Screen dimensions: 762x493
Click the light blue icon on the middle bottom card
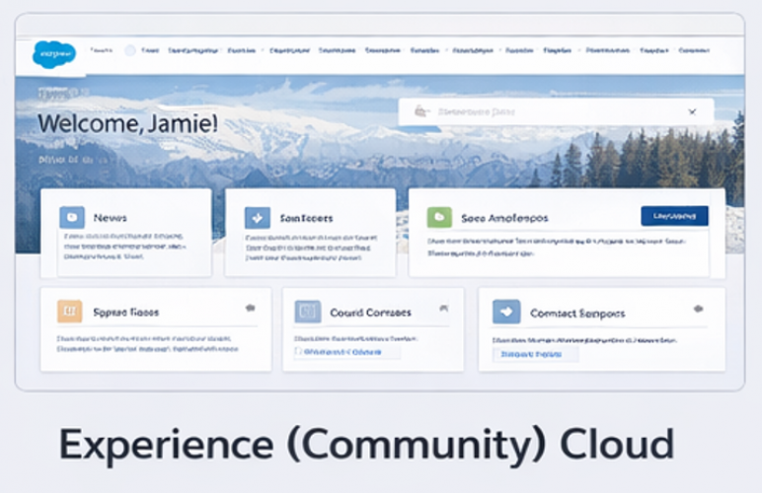click(x=308, y=312)
